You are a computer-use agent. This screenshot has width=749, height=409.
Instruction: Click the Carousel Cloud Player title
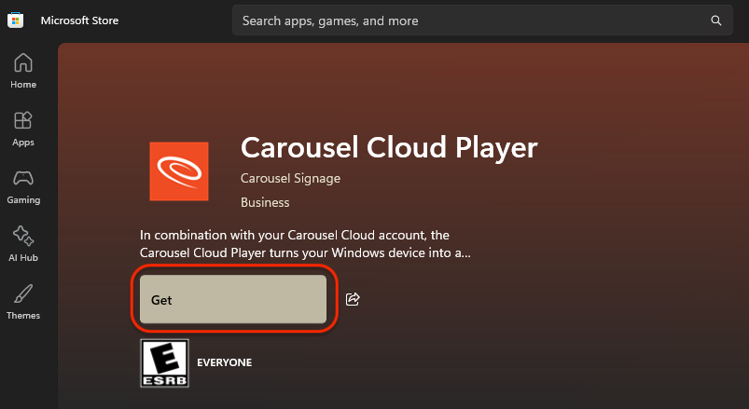[389, 147]
